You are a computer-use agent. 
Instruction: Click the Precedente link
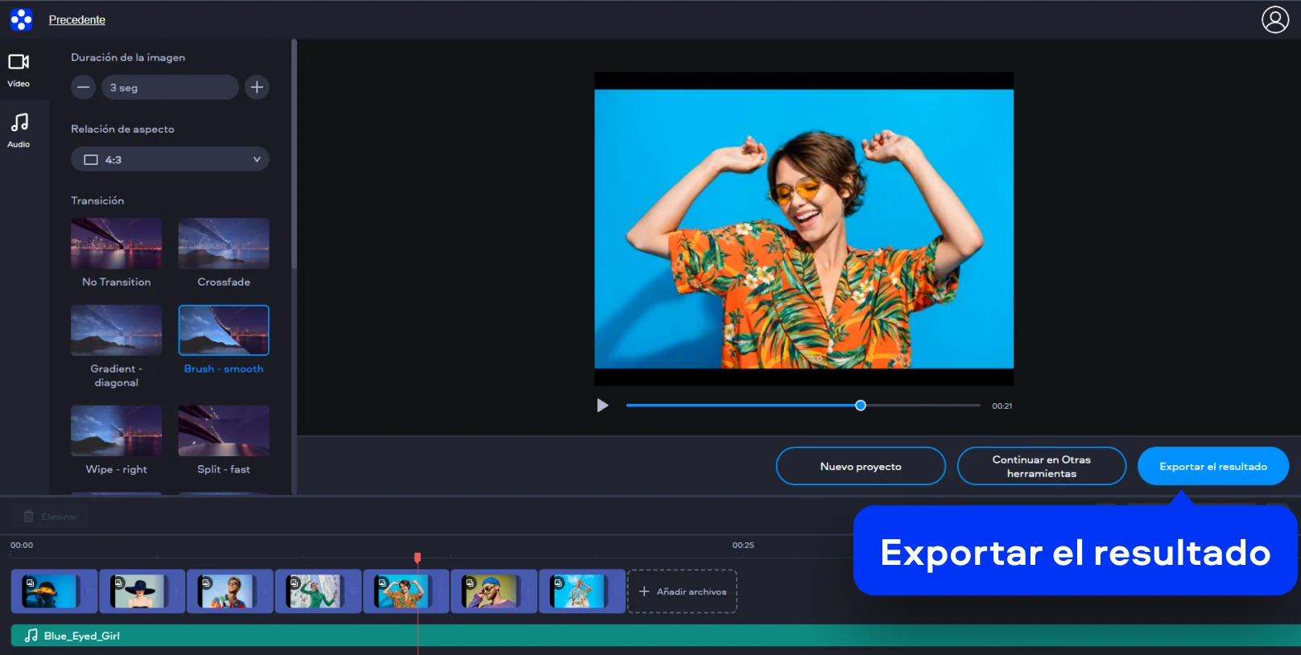click(x=77, y=20)
